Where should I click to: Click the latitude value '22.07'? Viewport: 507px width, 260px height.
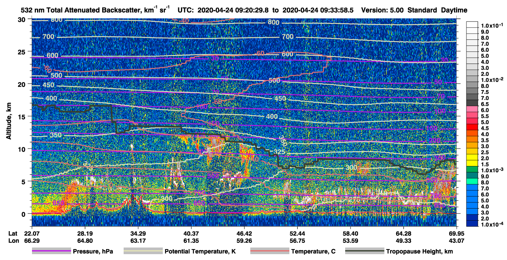tap(32, 233)
